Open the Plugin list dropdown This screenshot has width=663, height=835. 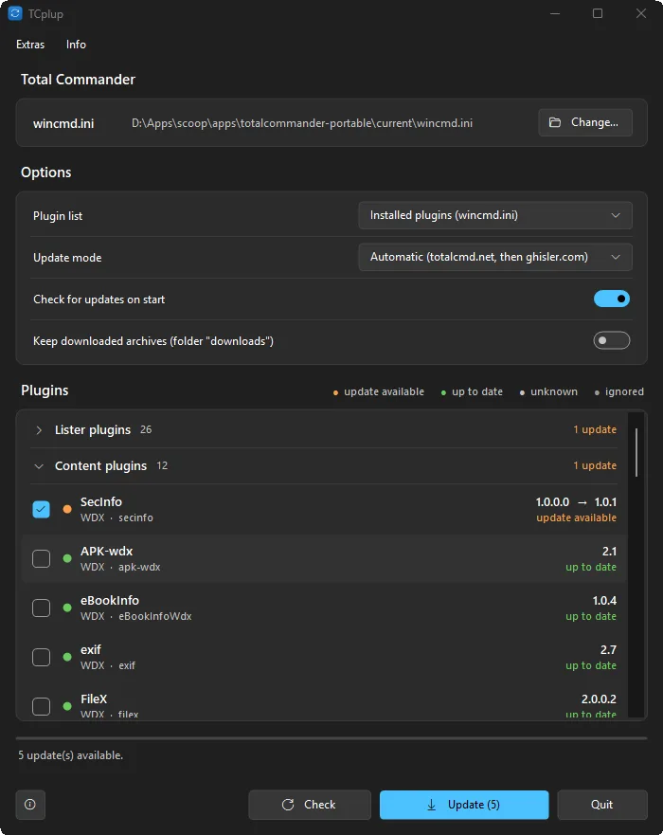[x=495, y=215]
